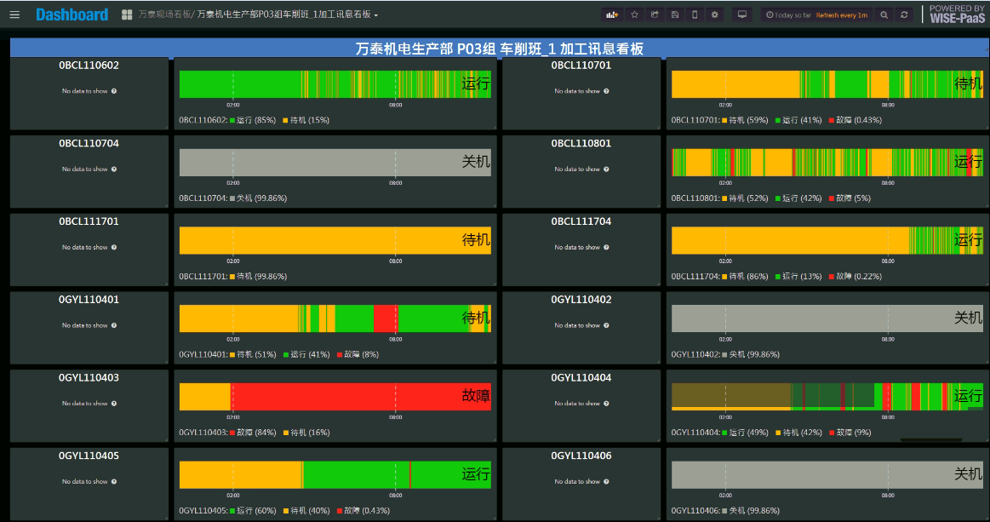
Task: Click red fault bar in 0GYL110403 timeline
Action: (340, 397)
